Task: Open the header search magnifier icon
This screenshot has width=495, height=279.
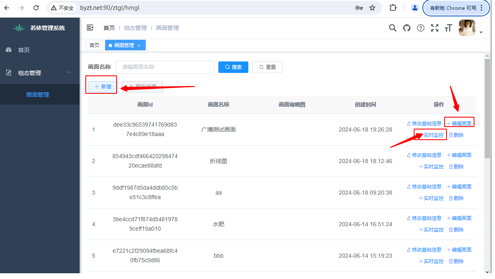Action: [x=393, y=28]
